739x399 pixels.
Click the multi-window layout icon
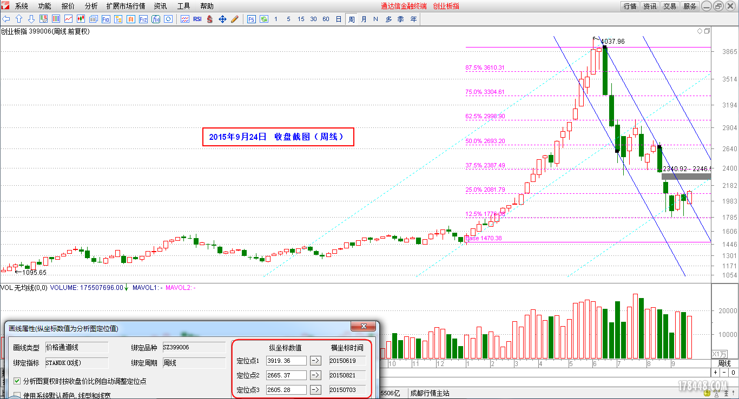pyautogui.click(x=93, y=19)
